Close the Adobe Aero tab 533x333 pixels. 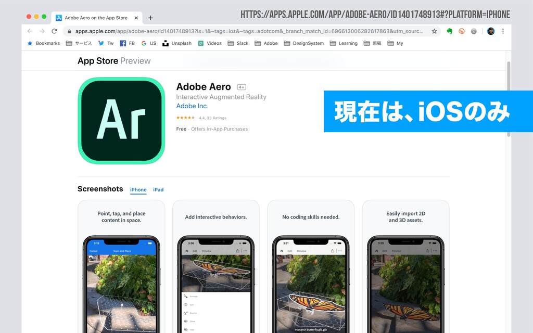pos(136,18)
